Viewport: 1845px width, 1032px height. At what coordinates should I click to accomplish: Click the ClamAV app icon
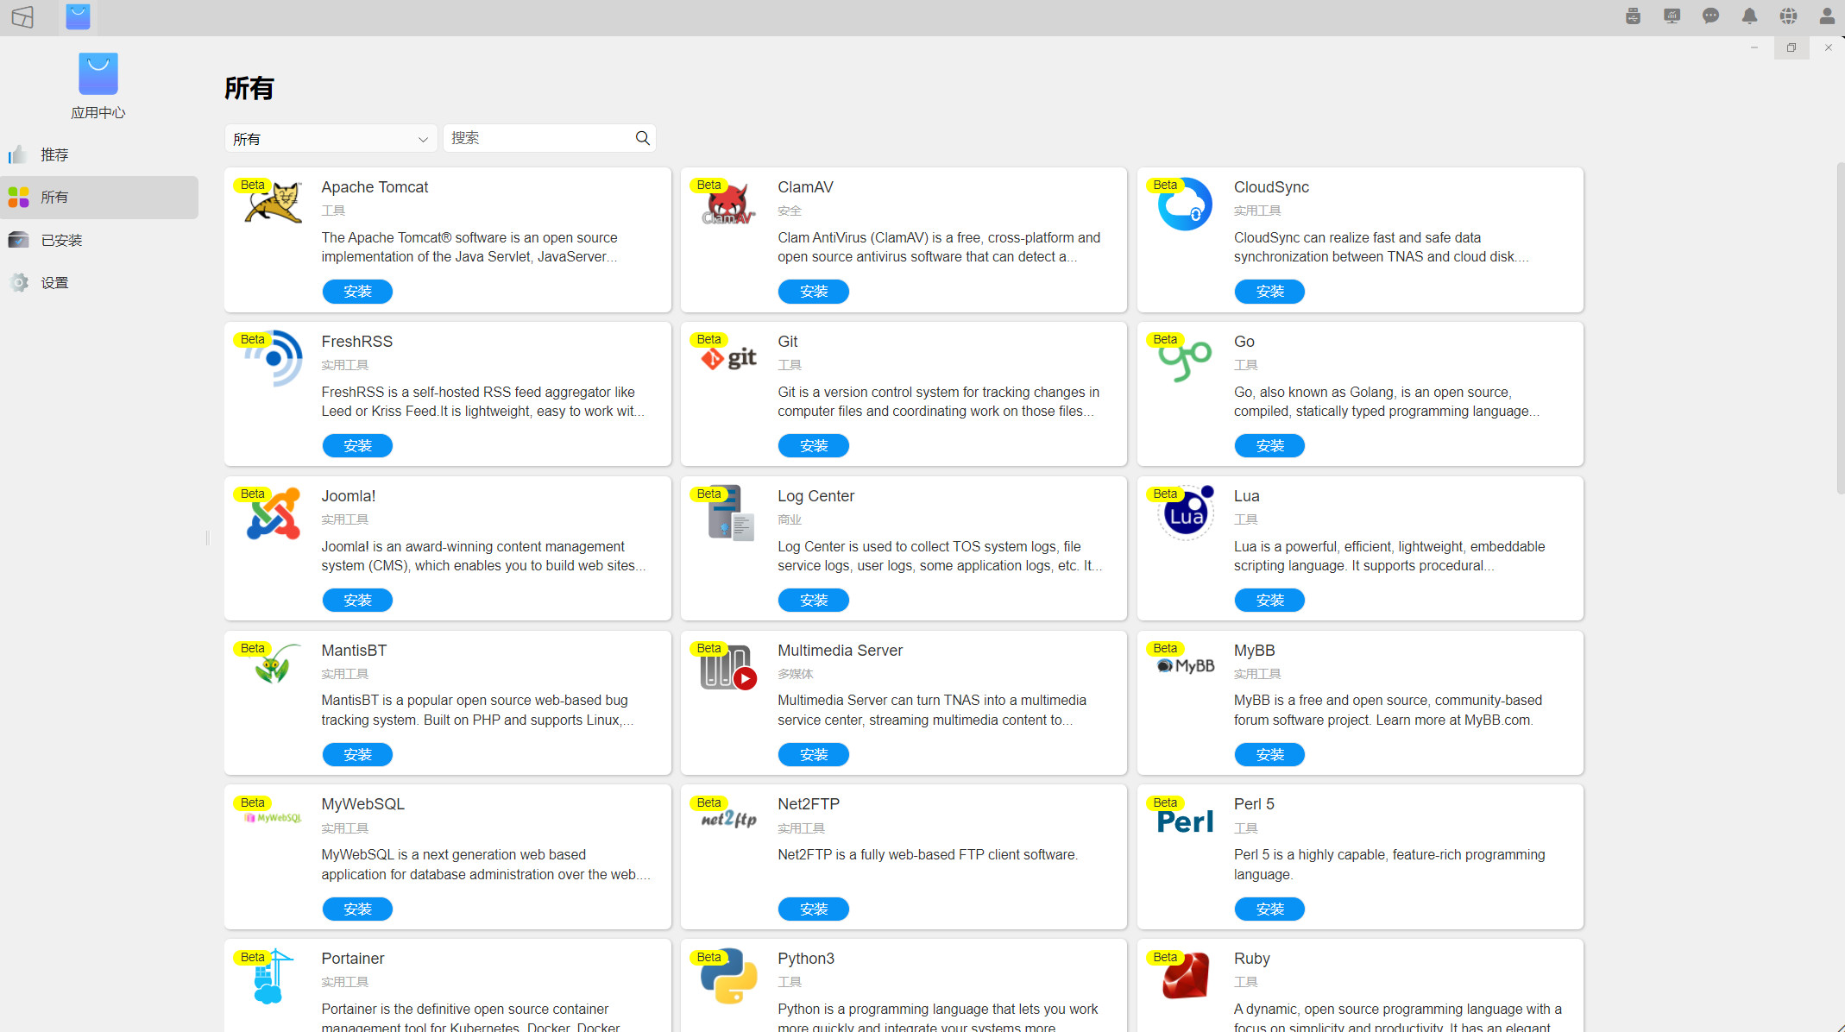point(729,205)
